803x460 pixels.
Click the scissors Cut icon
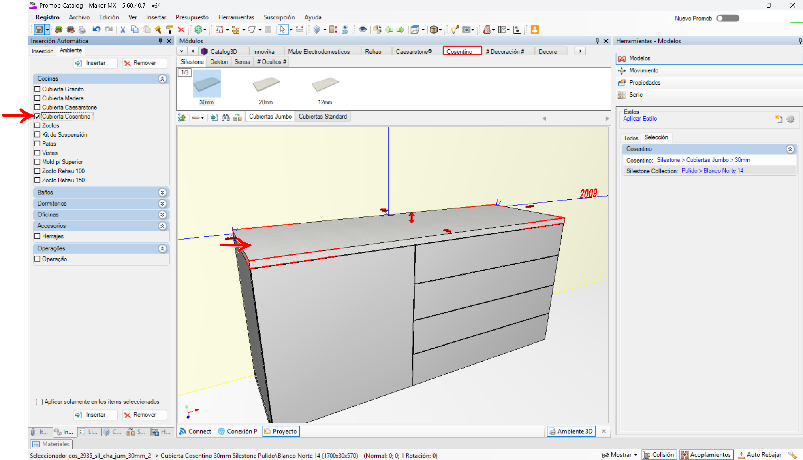[x=123, y=30]
